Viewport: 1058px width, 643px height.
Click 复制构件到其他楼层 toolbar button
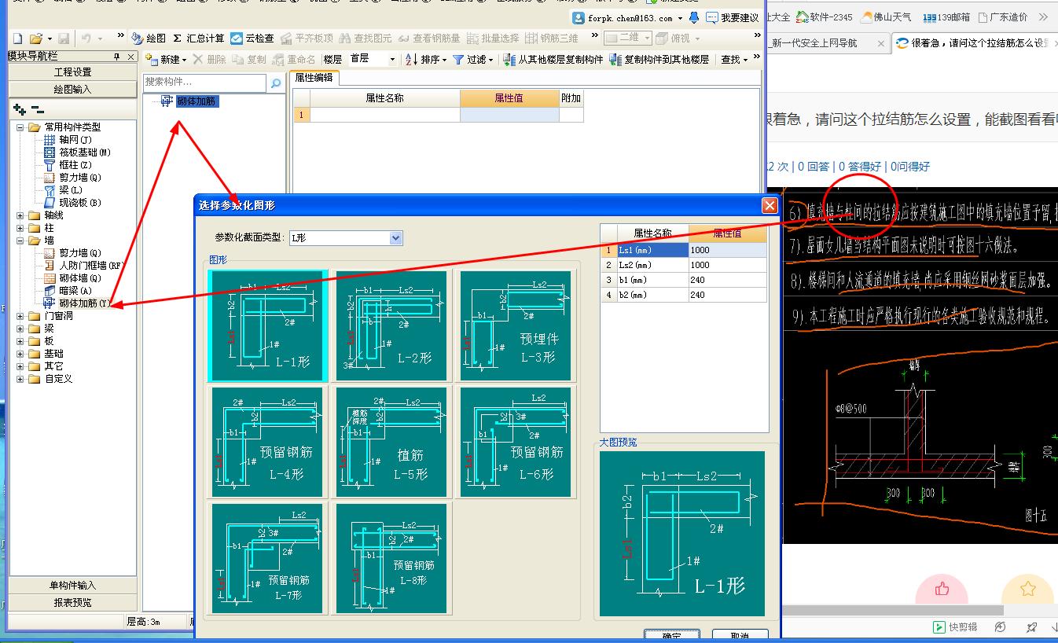tap(659, 59)
